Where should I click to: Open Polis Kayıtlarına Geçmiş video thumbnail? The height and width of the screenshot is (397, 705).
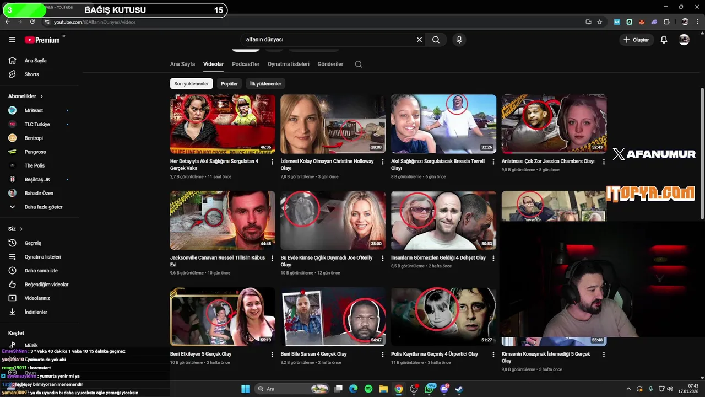click(x=443, y=316)
